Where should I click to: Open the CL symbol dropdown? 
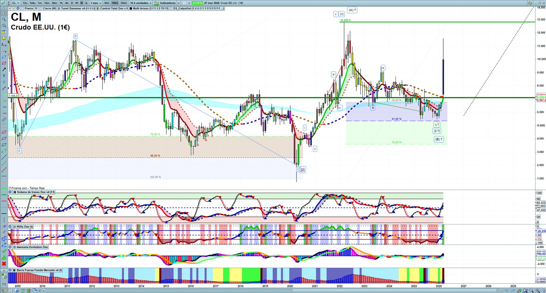tap(16, 3)
